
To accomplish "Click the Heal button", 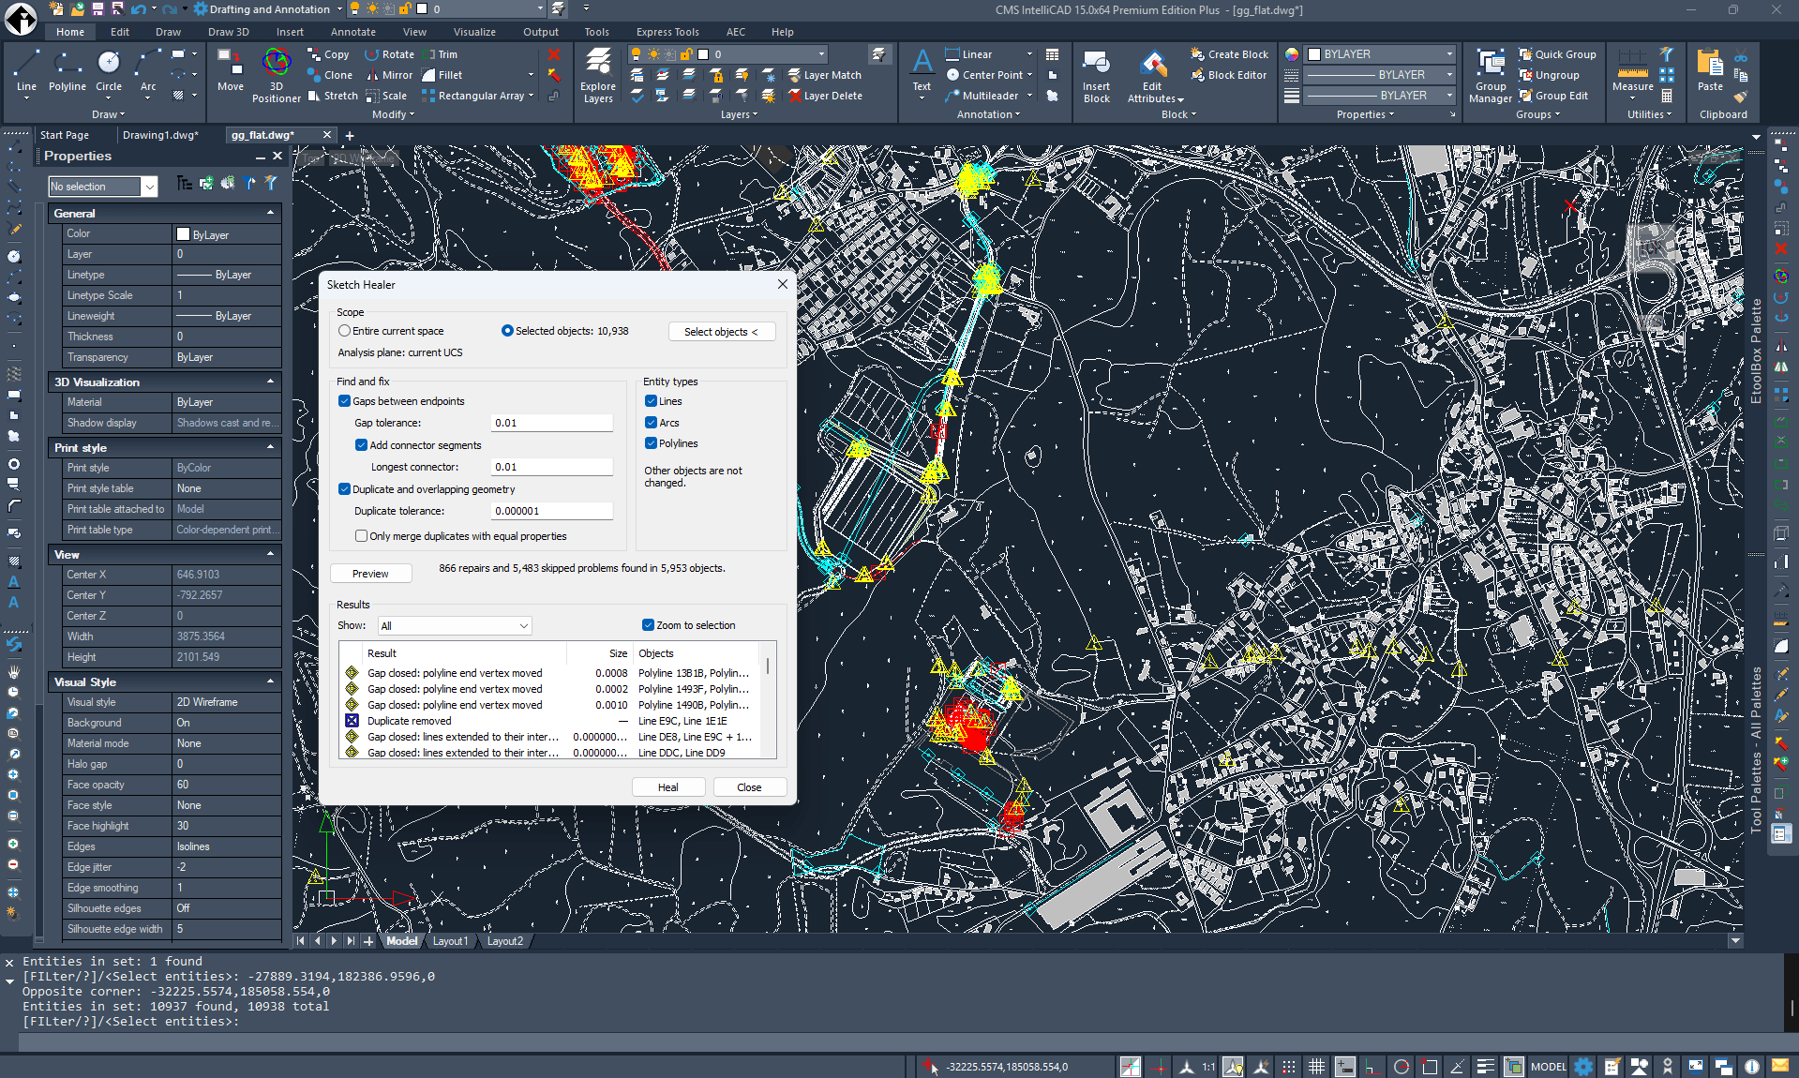I will pos(667,787).
